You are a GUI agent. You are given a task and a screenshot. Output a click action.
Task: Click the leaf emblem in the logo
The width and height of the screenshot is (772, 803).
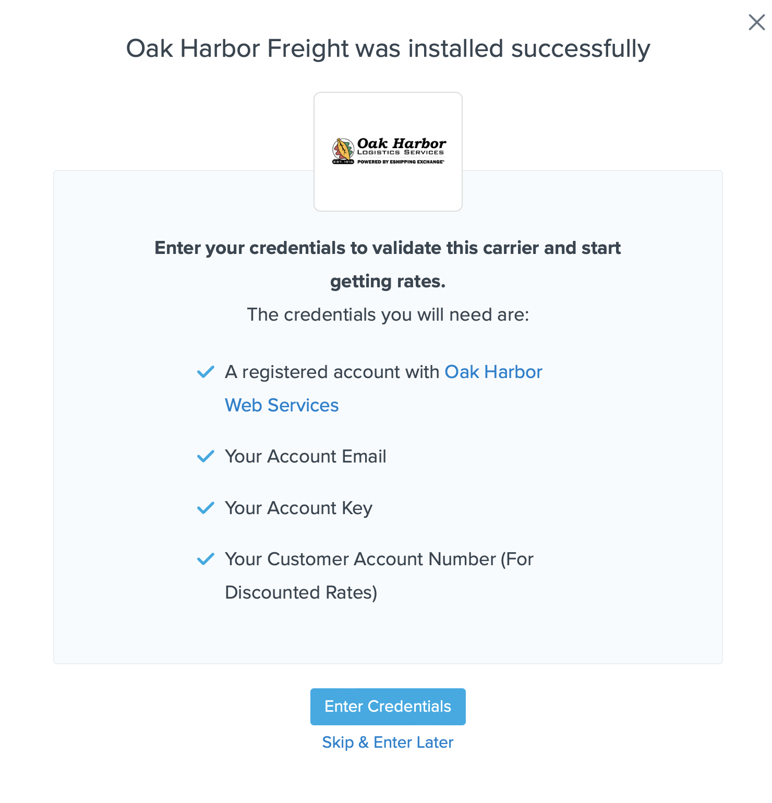click(x=343, y=150)
